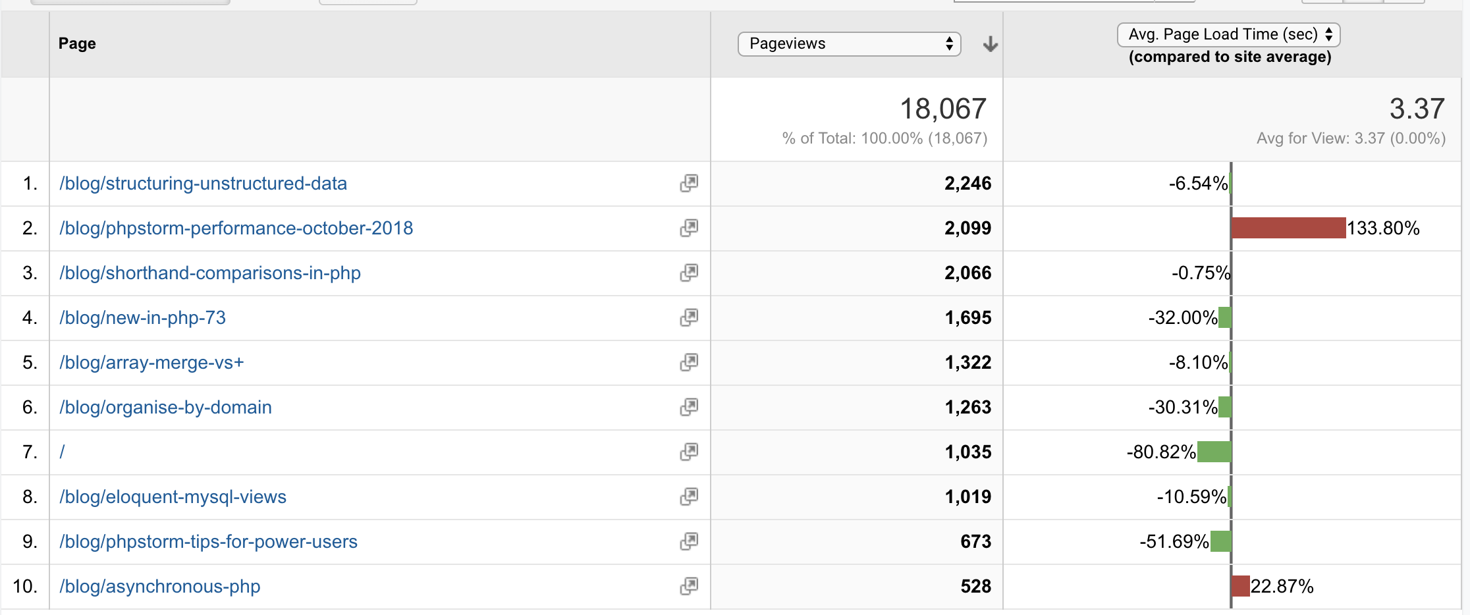Open the Avg. Page Load Time dropdown
Viewport: 1470px width, 615px height.
point(1228,34)
